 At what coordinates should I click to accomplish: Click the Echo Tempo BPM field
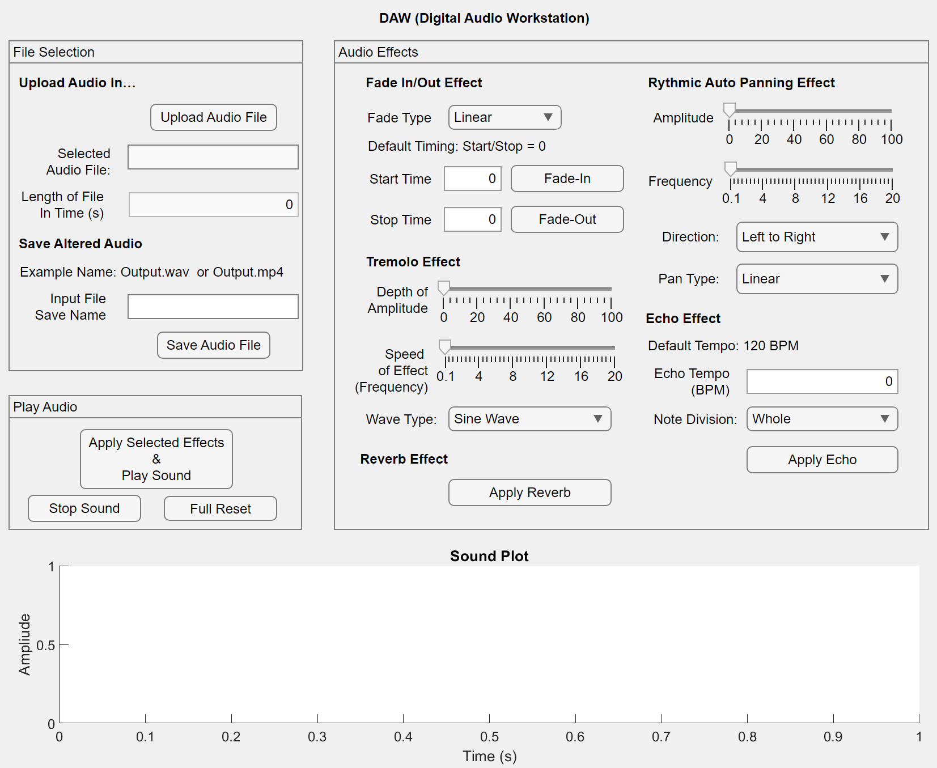[x=821, y=381]
